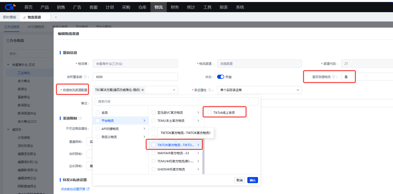Click help icon beside 是否自提物流
The image size is (393, 194).
tap(333, 77)
